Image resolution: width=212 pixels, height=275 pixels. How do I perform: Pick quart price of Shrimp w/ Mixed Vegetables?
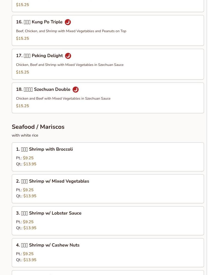30,196
